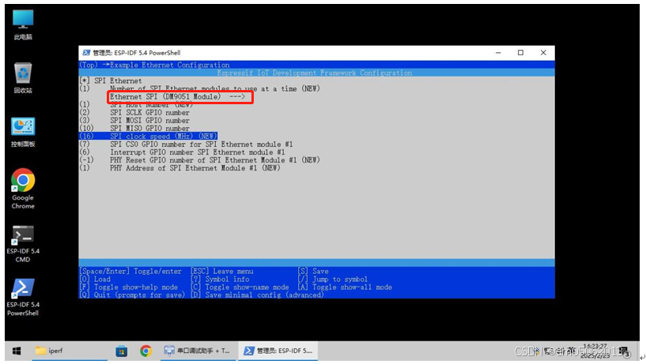This screenshot has width=646, height=364.
Task: Click the Windows Start button
Action: pyautogui.click(x=17, y=351)
